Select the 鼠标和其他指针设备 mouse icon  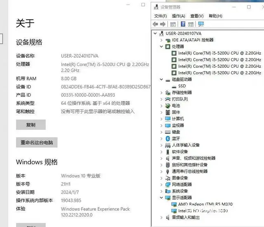pyautogui.click(x=168, y=165)
